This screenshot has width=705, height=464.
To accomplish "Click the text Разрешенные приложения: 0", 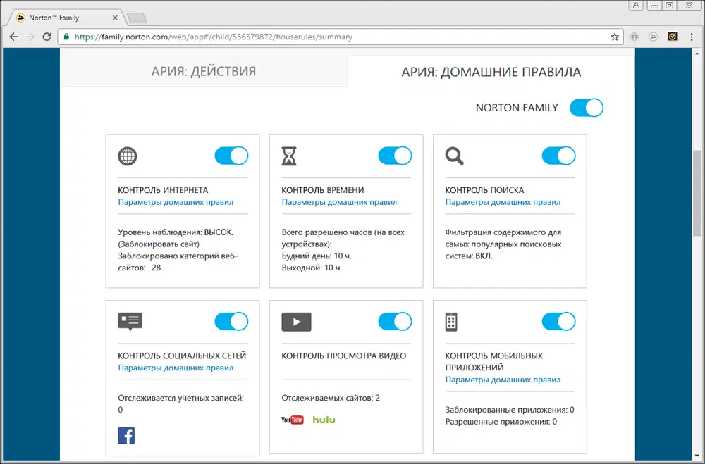I will click(501, 422).
